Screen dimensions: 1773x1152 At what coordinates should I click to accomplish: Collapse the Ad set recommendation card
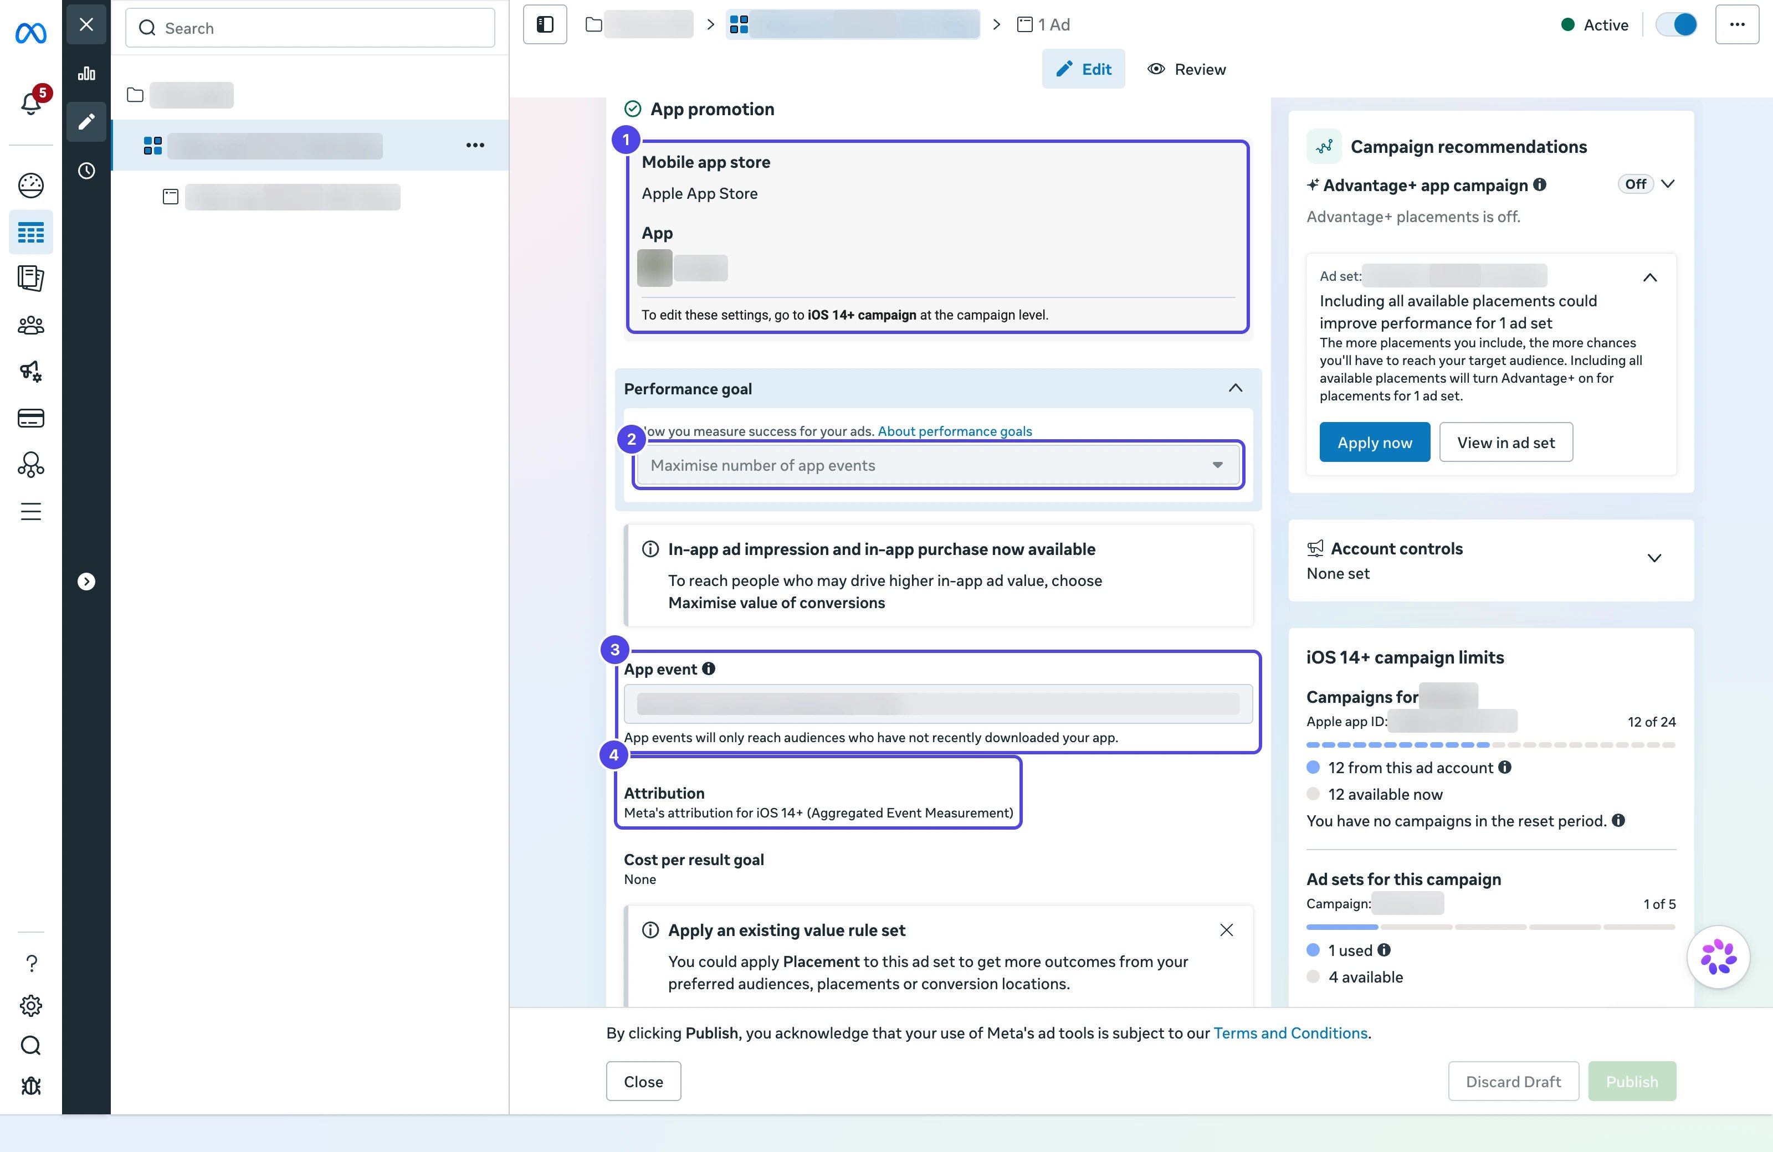click(x=1650, y=278)
